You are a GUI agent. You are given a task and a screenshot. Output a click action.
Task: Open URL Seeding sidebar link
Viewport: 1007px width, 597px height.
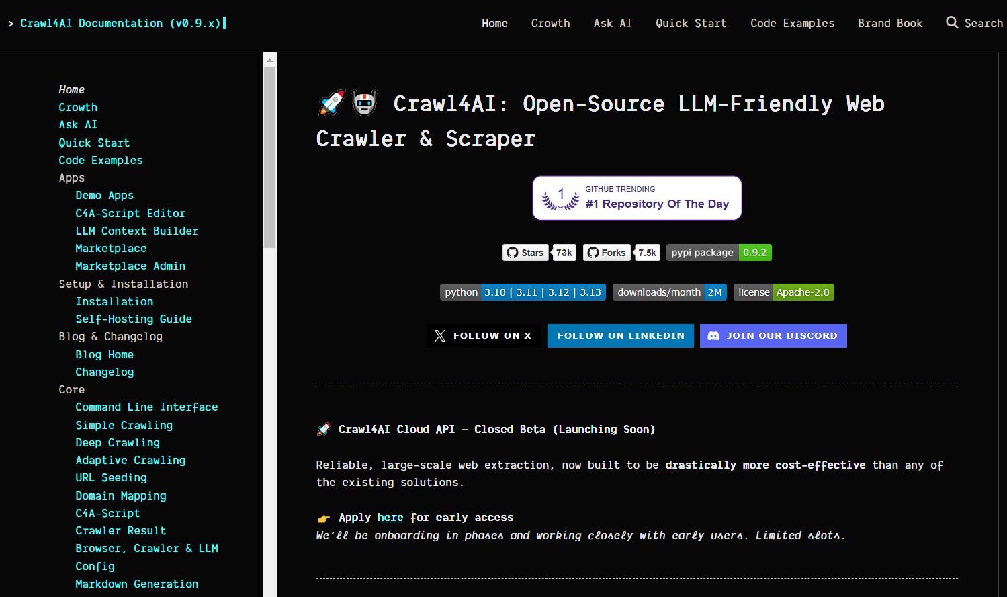click(x=111, y=478)
